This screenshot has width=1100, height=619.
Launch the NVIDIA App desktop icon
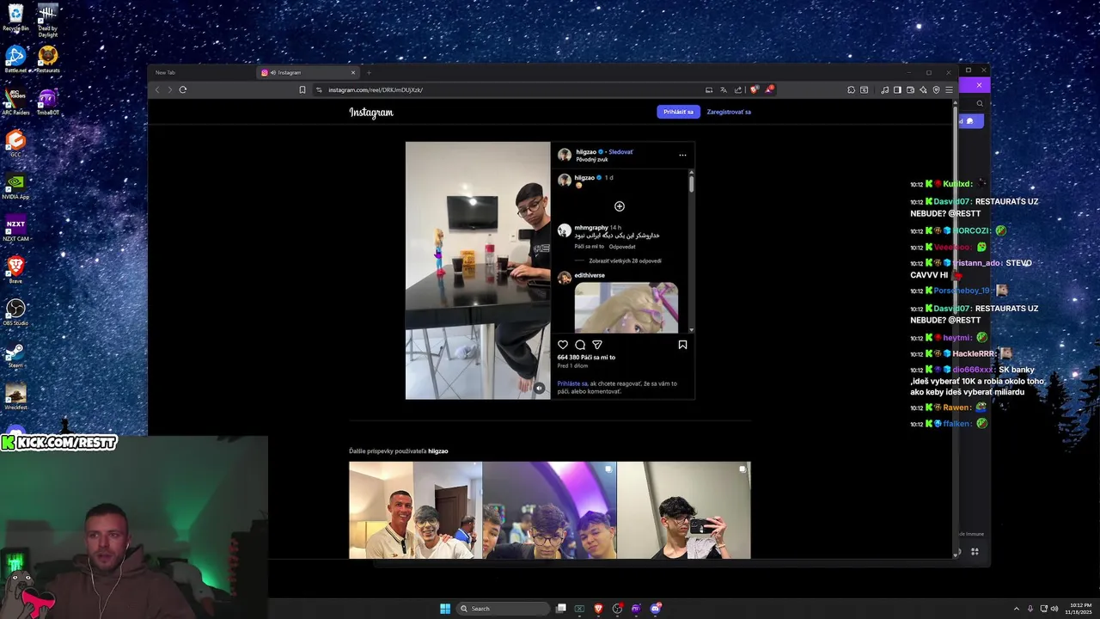(x=15, y=185)
